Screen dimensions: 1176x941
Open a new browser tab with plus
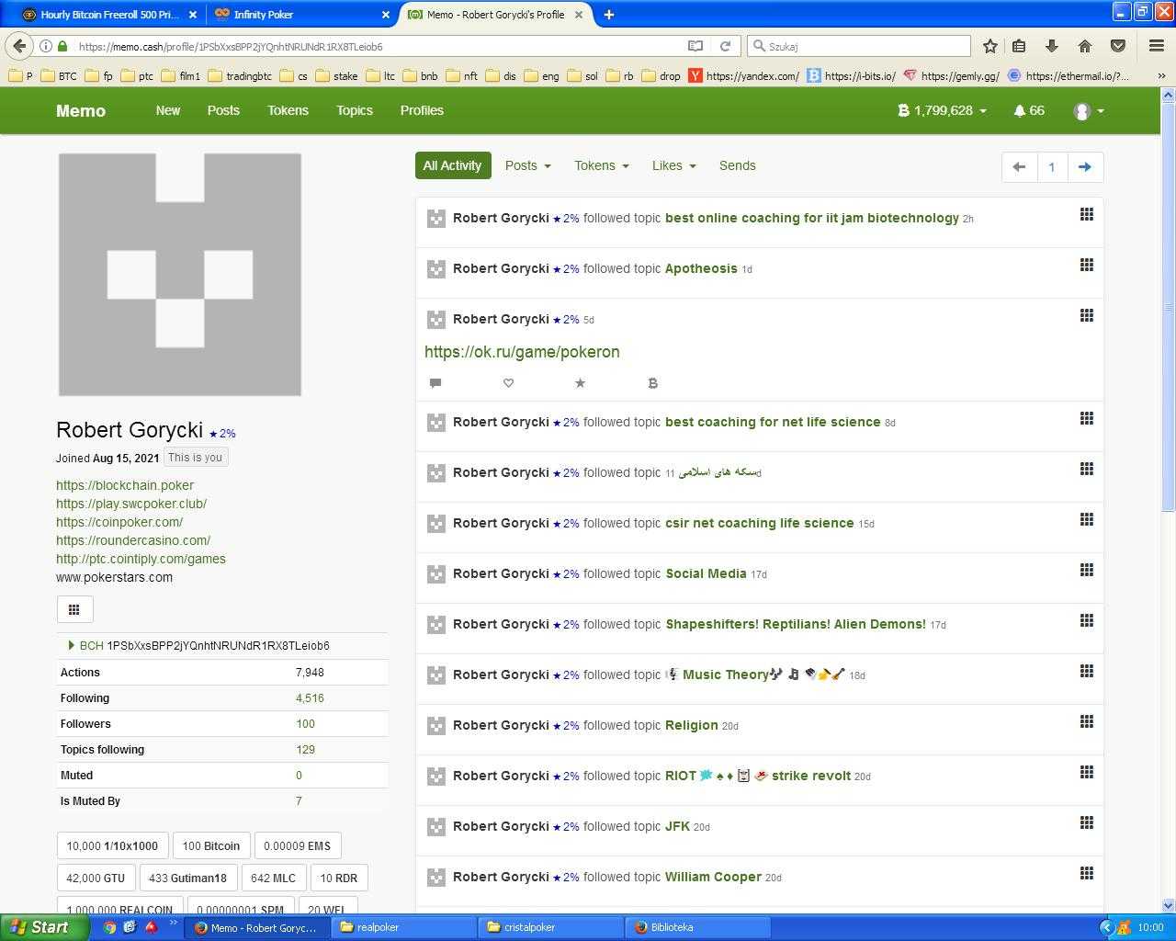pyautogui.click(x=608, y=15)
